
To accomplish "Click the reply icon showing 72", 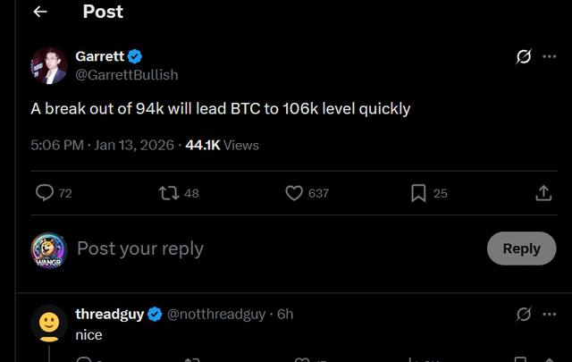I will click(x=45, y=192).
